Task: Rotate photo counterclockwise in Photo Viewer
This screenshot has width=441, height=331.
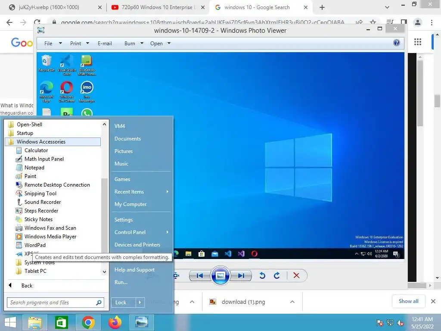Action: pyautogui.click(x=262, y=275)
